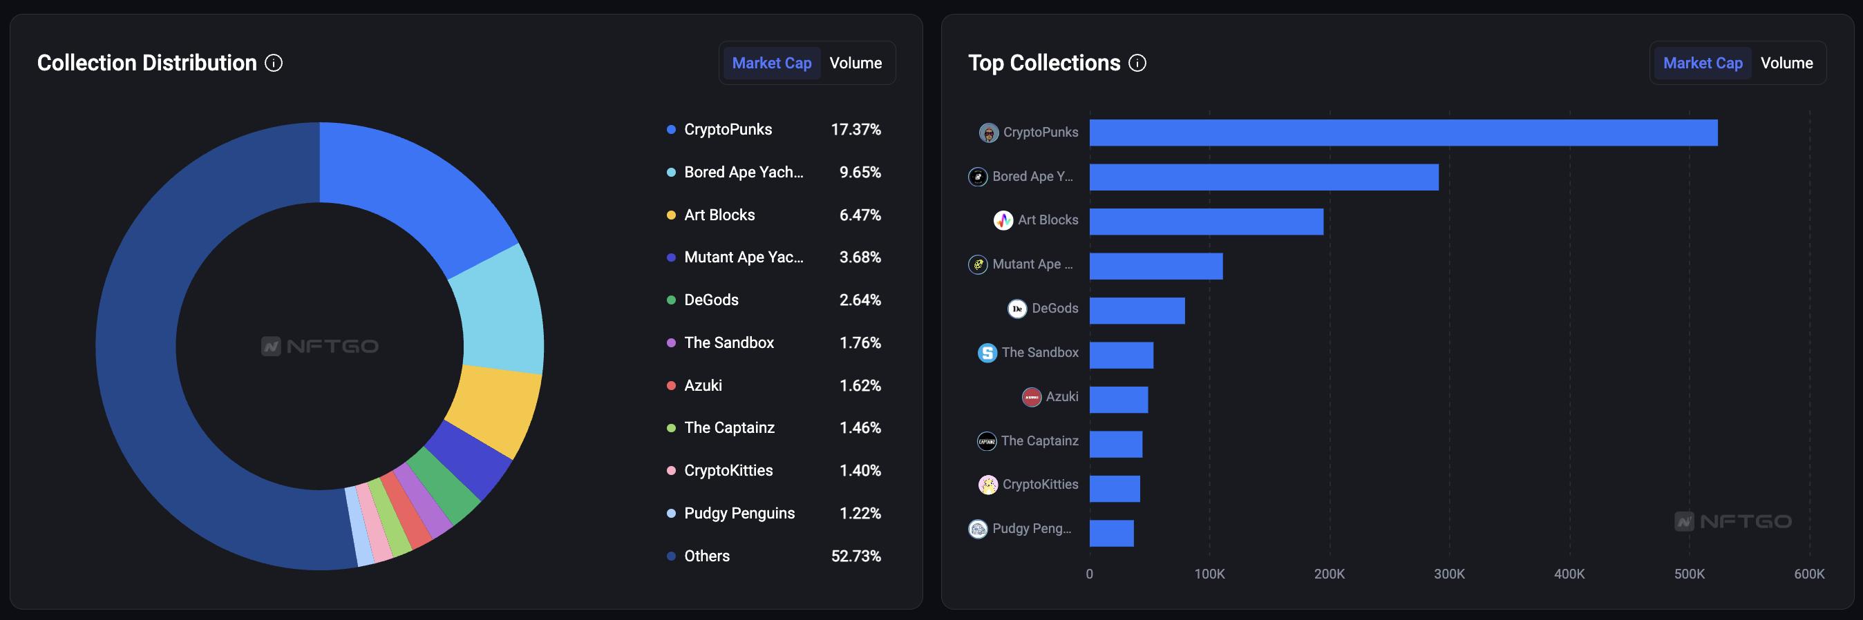This screenshot has width=1863, height=620.
Task: Click Art Blocks legend label
Action: (x=719, y=215)
